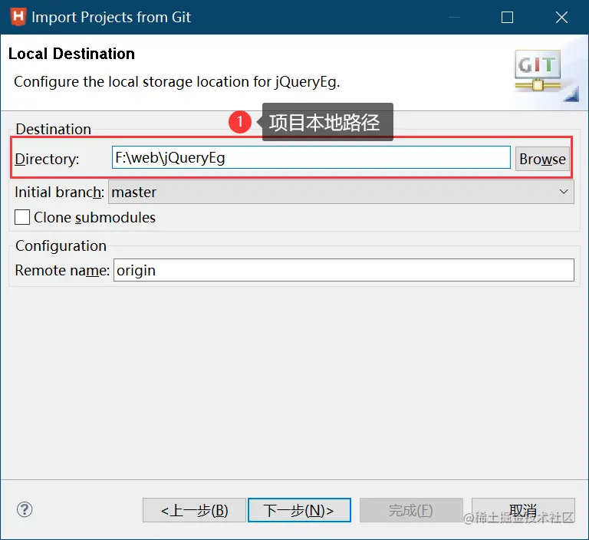Maximize the Import Projects window
The width and height of the screenshot is (589, 540).
pyautogui.click(x=507, y=18)
